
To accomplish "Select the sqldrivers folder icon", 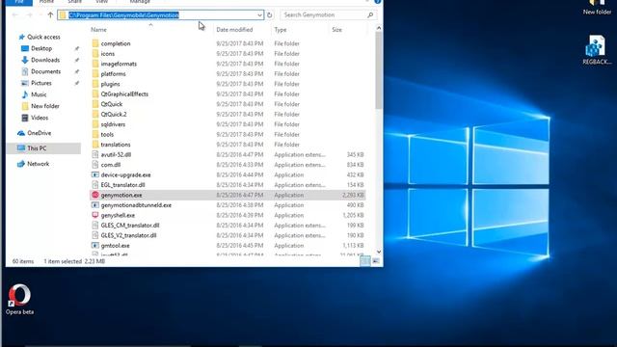I will coord(95,124).
